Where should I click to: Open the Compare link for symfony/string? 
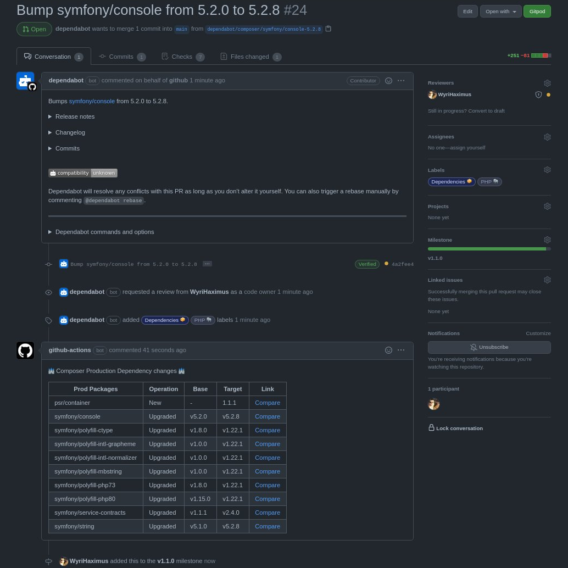click(x=268, y=527)
